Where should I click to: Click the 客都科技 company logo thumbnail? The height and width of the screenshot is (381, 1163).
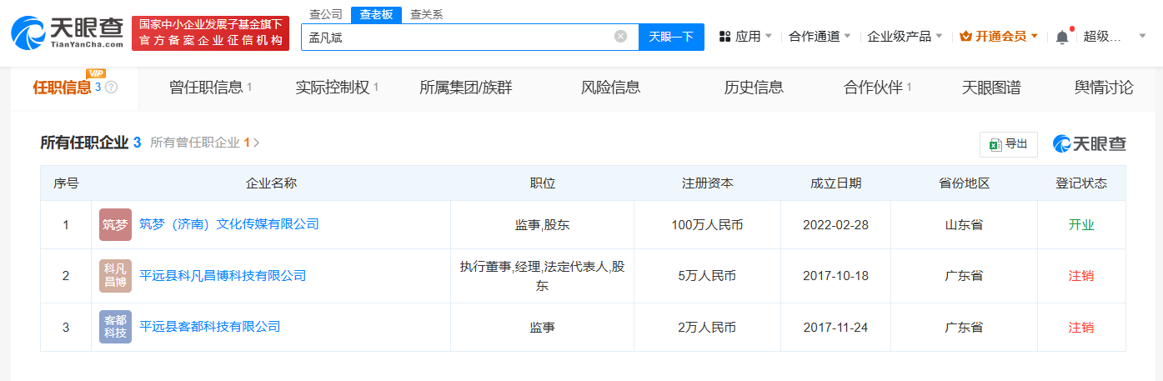tap(115, 327)
